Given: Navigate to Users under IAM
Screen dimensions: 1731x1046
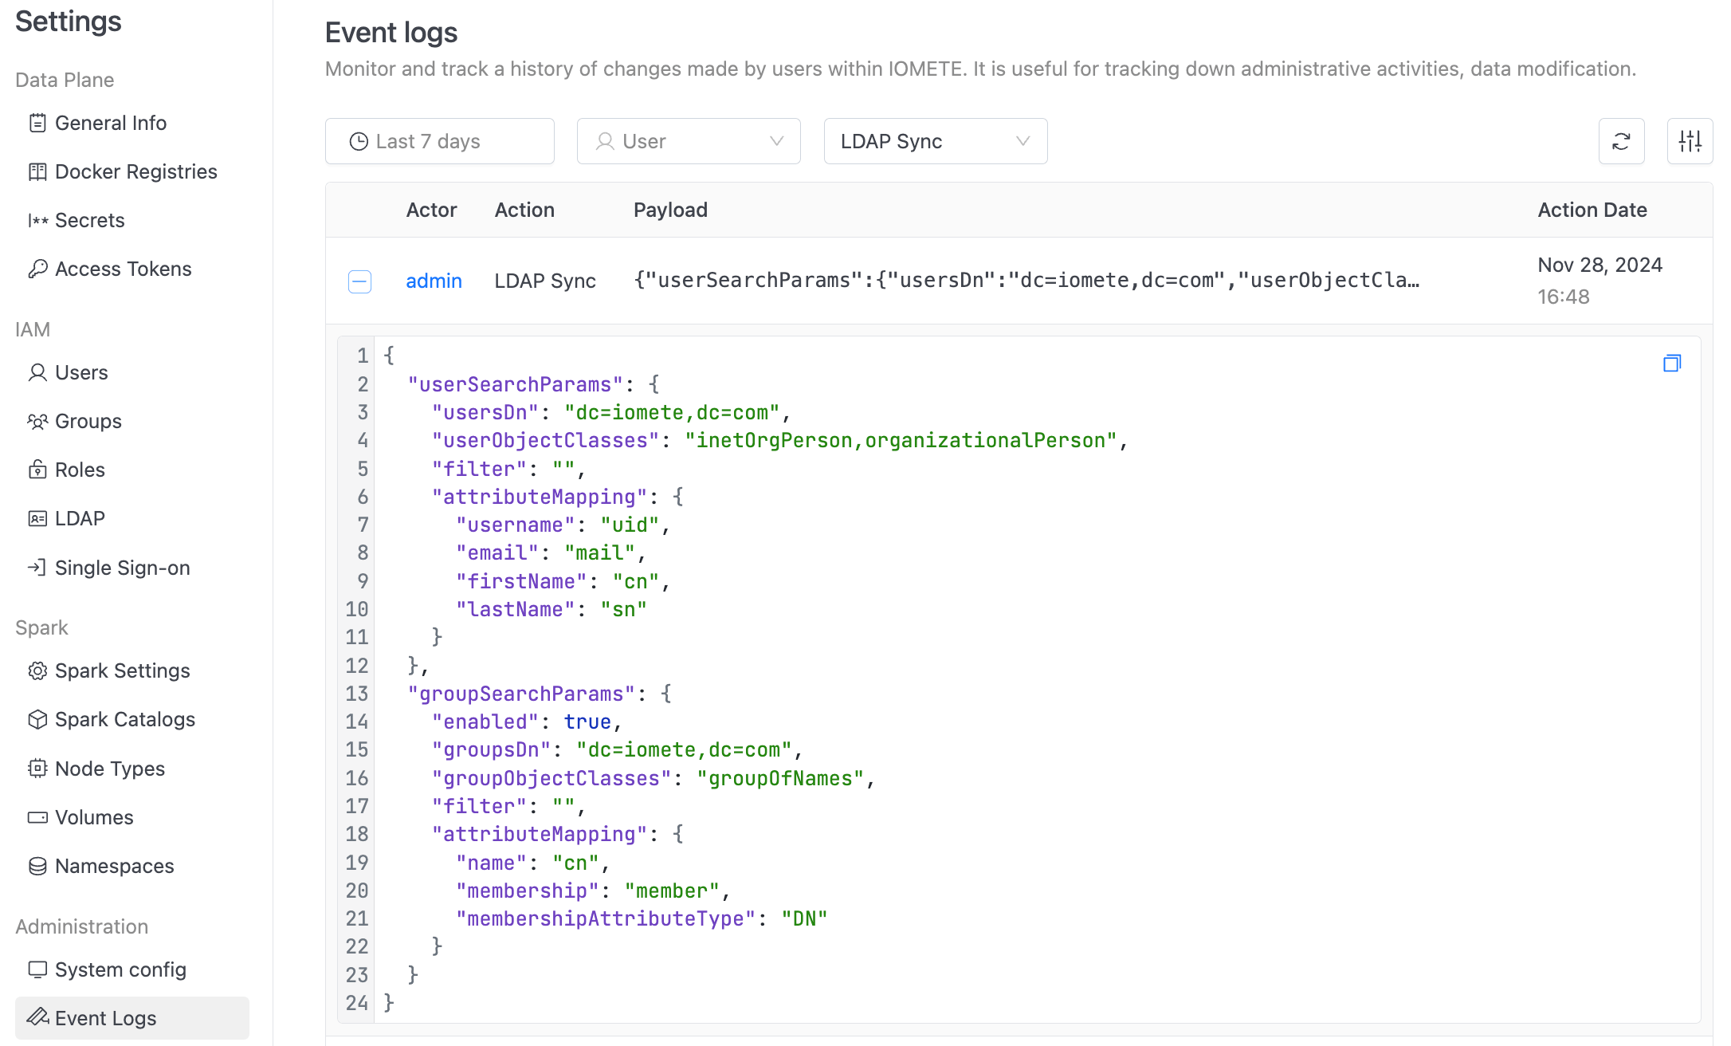Looking at the screenshot, I should coord(81,372).
